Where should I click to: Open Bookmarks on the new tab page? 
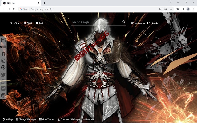(x=152, y=23)
